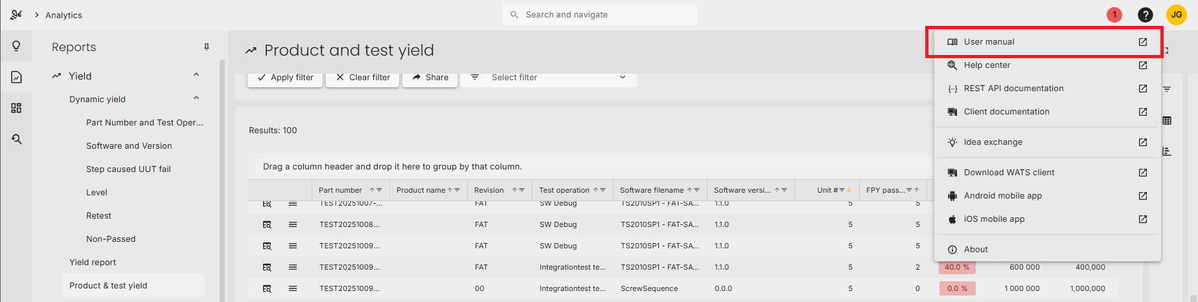
Task: Click the ScrewSequence filename cell
Action: click(x=660, y=288)
